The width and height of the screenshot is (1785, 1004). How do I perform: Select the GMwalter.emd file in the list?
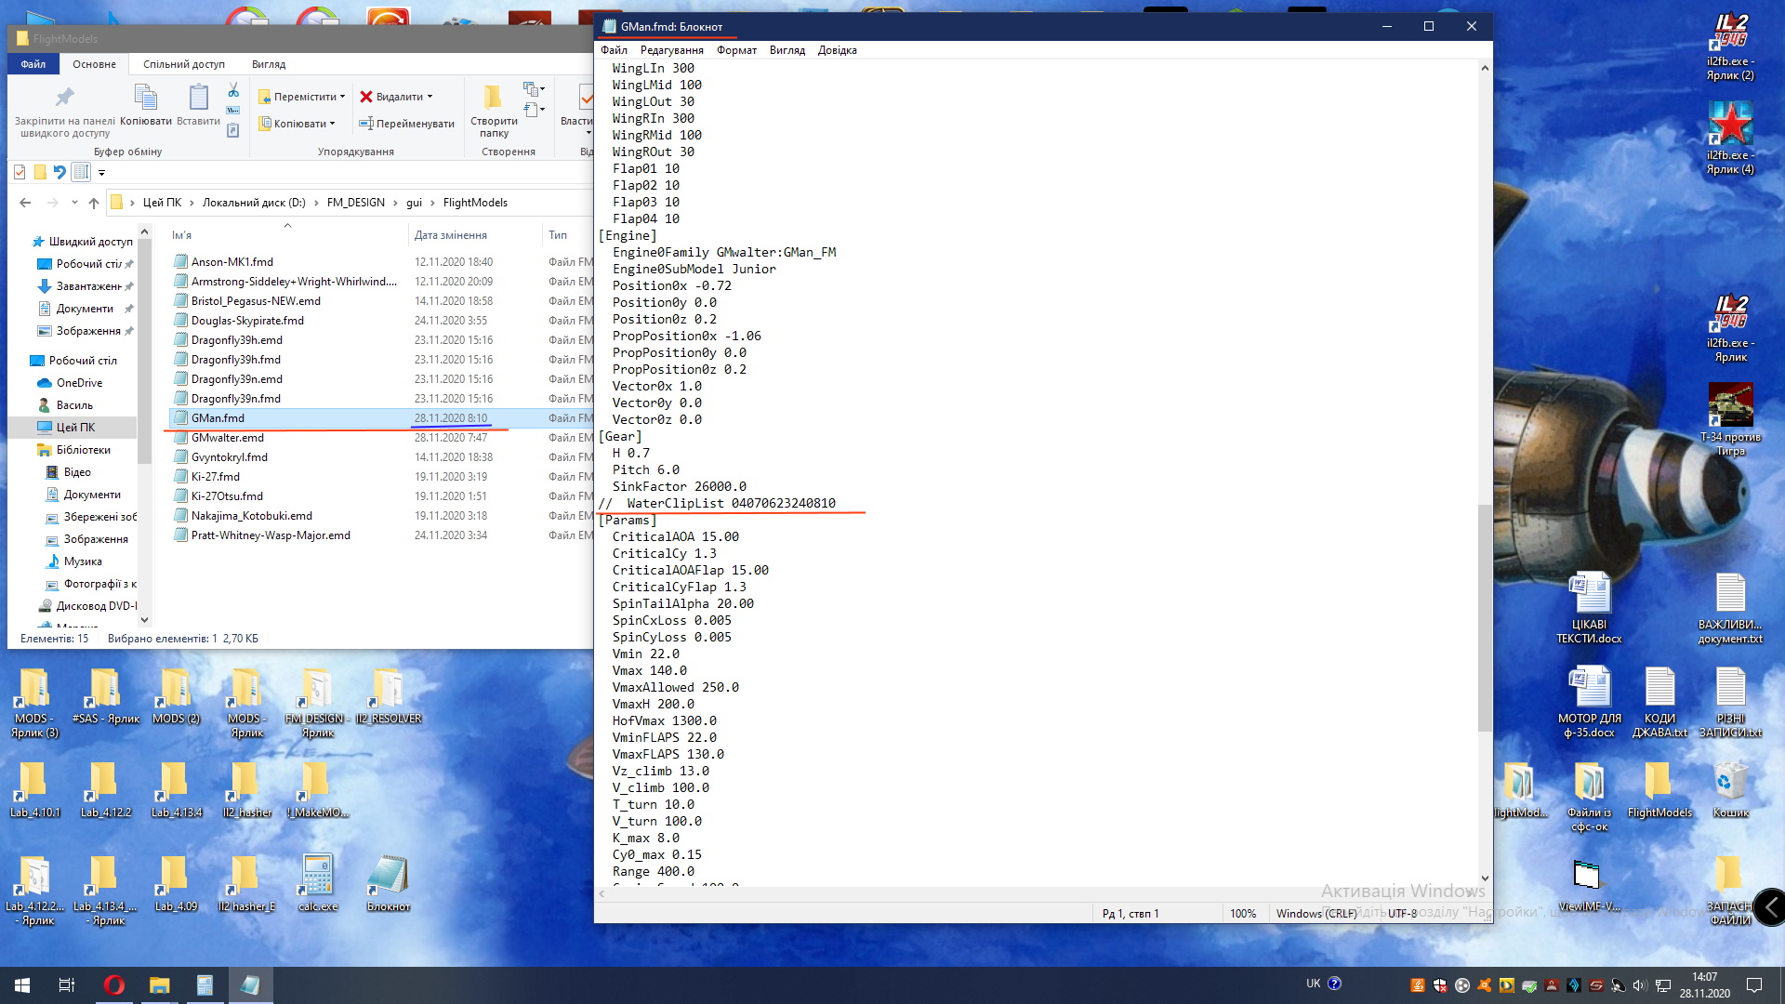228,438
